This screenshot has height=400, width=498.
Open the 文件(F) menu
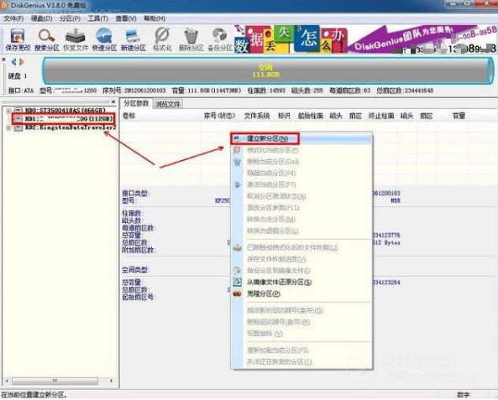pyautogui.click(x=13, y=18)
